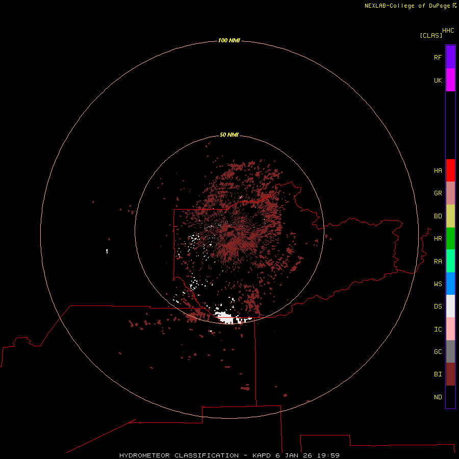Image resolution: width=459 pixels, height=459 pixels.
Task: Click the [CLAS] units label
Action: [431, 35]
